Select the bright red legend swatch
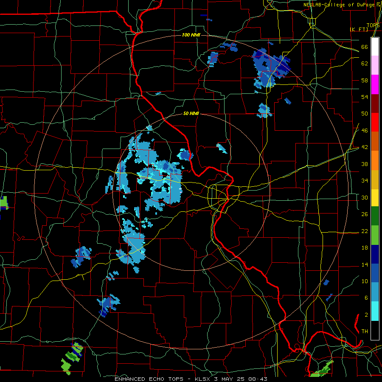 click(375, 122)
